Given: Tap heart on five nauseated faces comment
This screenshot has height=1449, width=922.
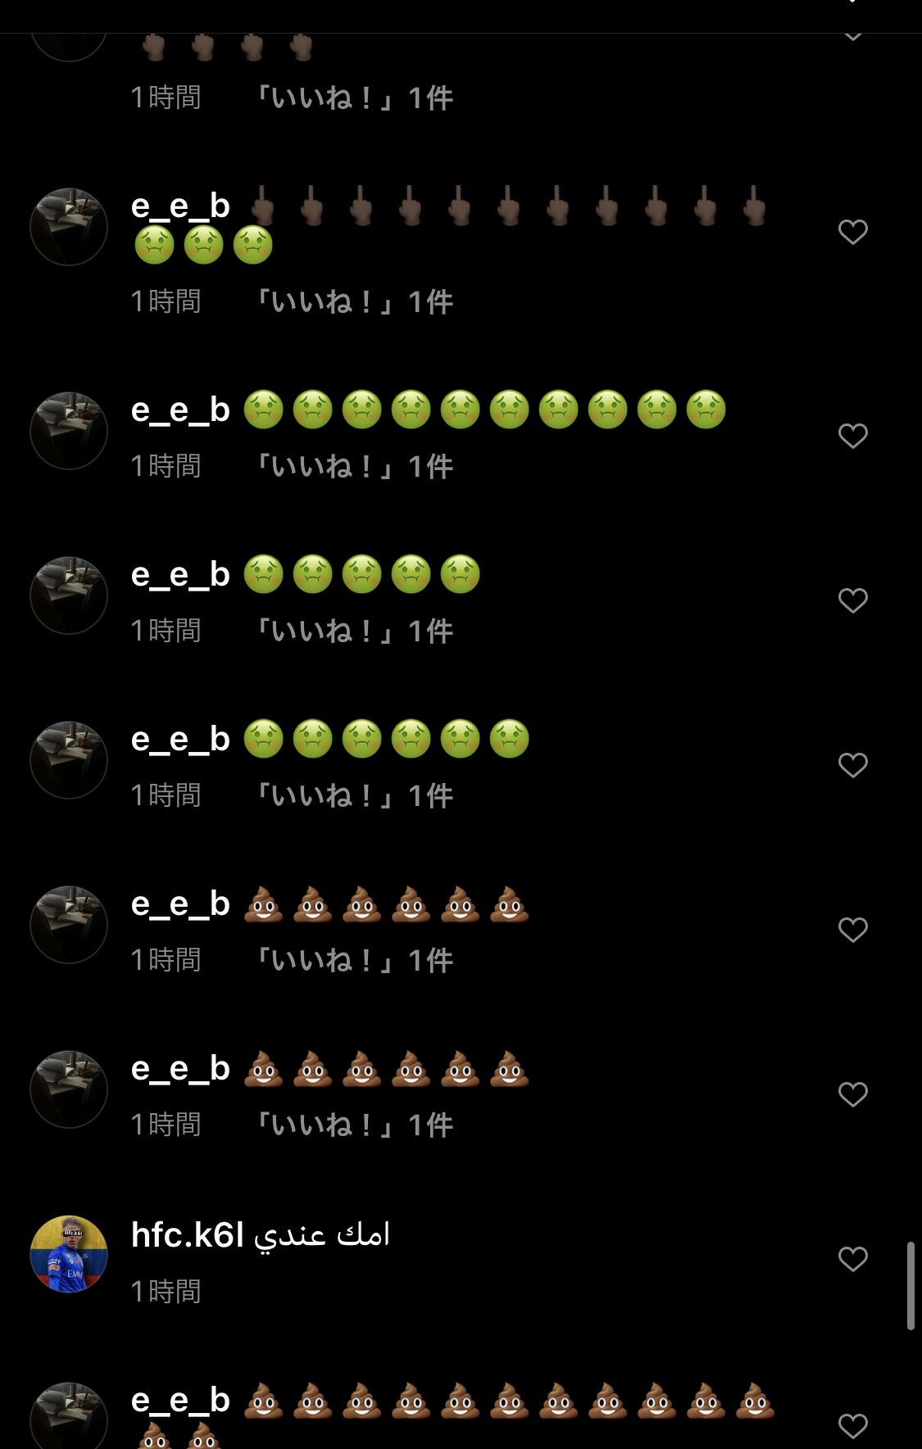Looking at the screenshot, I should (x=853, y=600).
